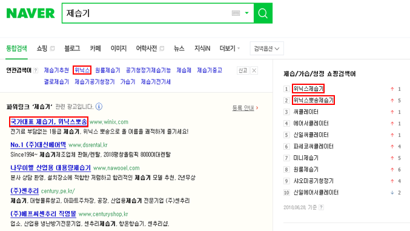410x231 pixels.
Task: Select shopping keyword 위닉스뽀송제습기
Action: tap(313, 100)
